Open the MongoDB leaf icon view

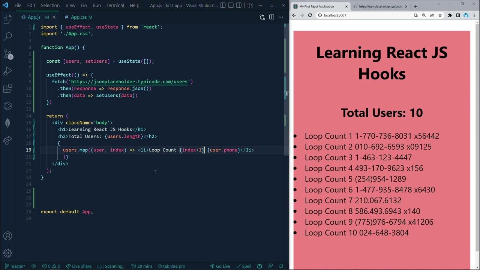(x=7, y=123)
